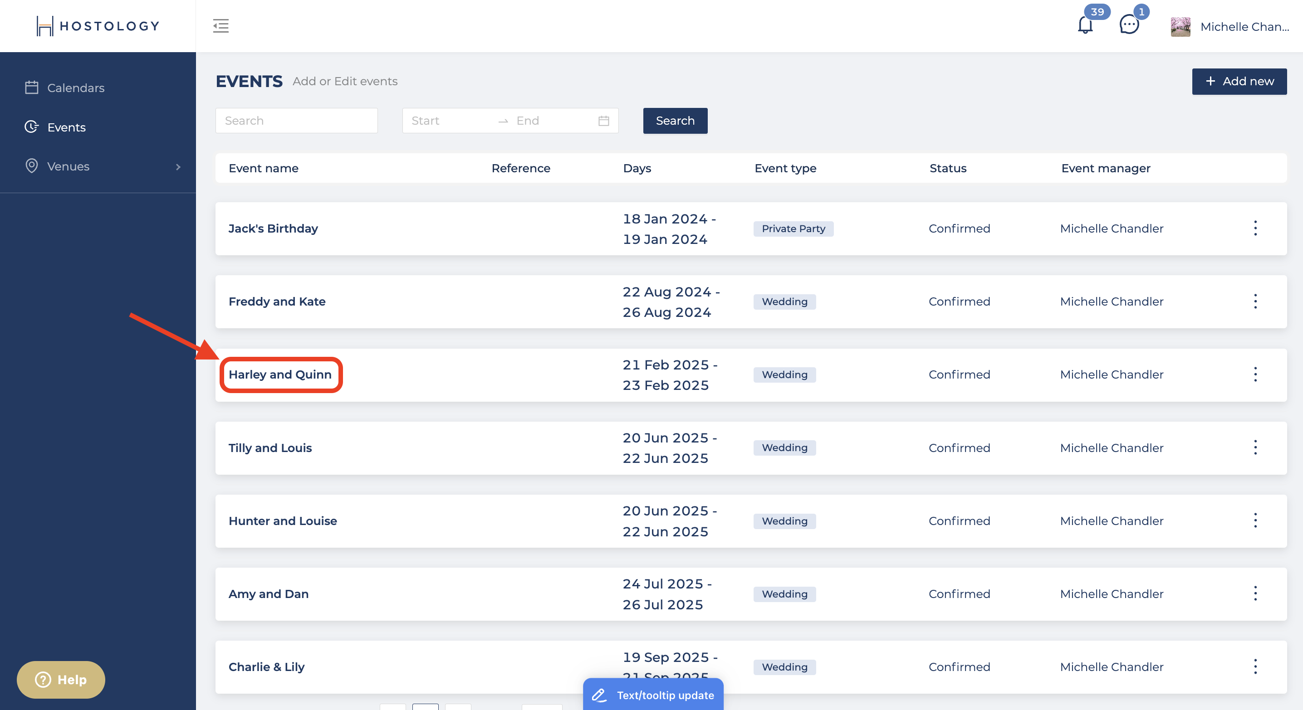
Task: Click Michelle Chandler in Hunter and Louise row
Action: 1111,520
